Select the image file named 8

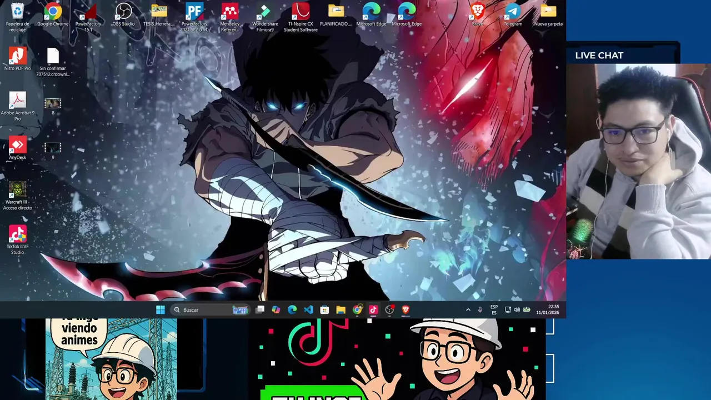[x=53, y=106]
